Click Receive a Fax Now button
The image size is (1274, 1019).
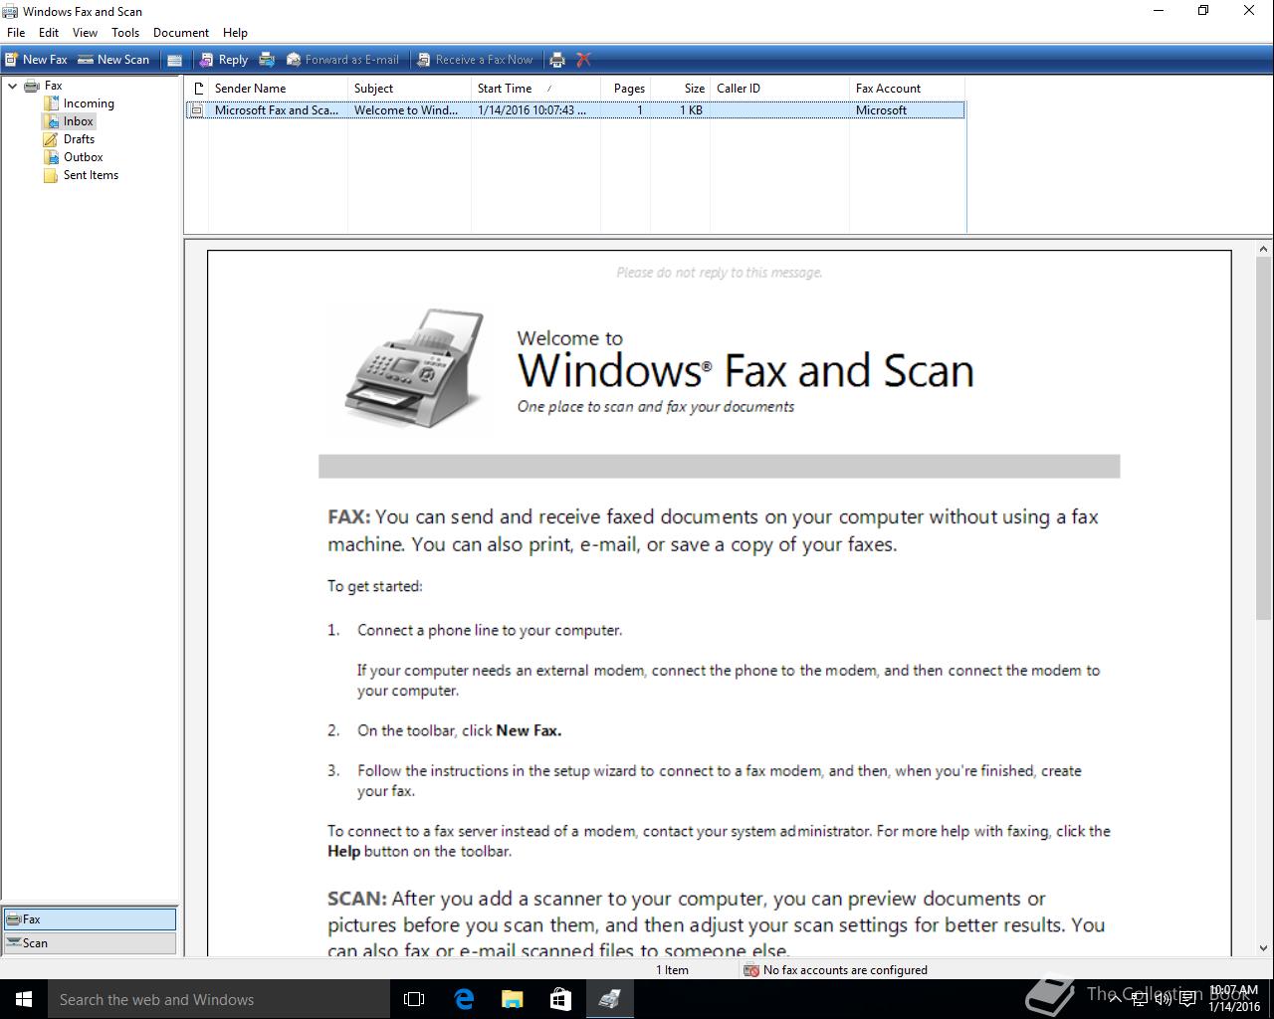(x=475, y=60)
